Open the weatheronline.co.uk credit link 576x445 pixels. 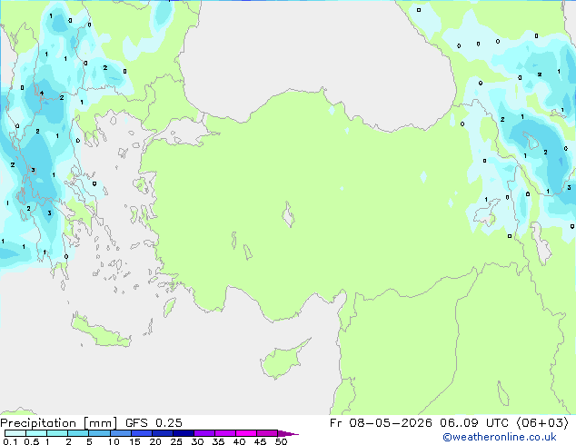pyautogui.click(x=500, y=437)
